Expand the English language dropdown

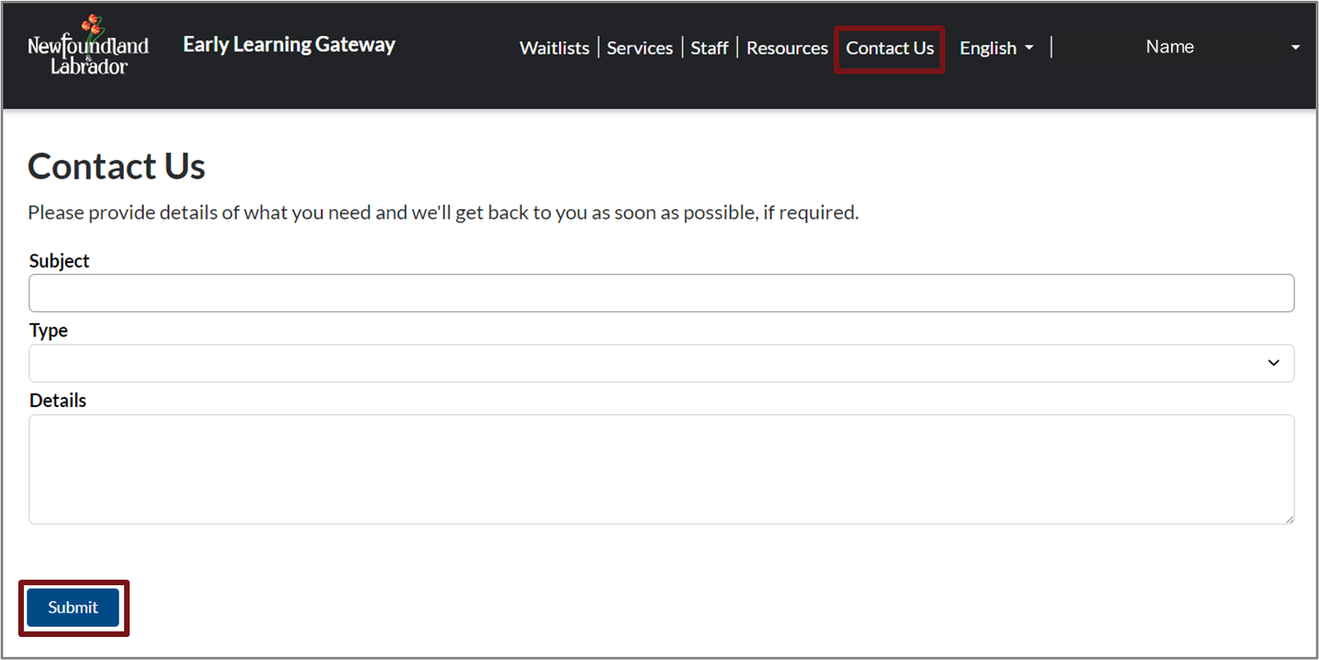click(x=988, y=48)
